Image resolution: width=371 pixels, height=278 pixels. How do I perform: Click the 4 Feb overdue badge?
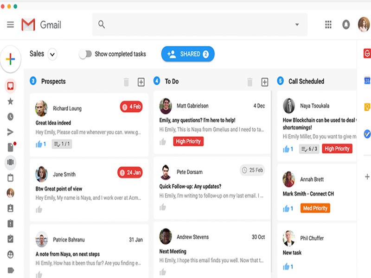coord(131,107)
